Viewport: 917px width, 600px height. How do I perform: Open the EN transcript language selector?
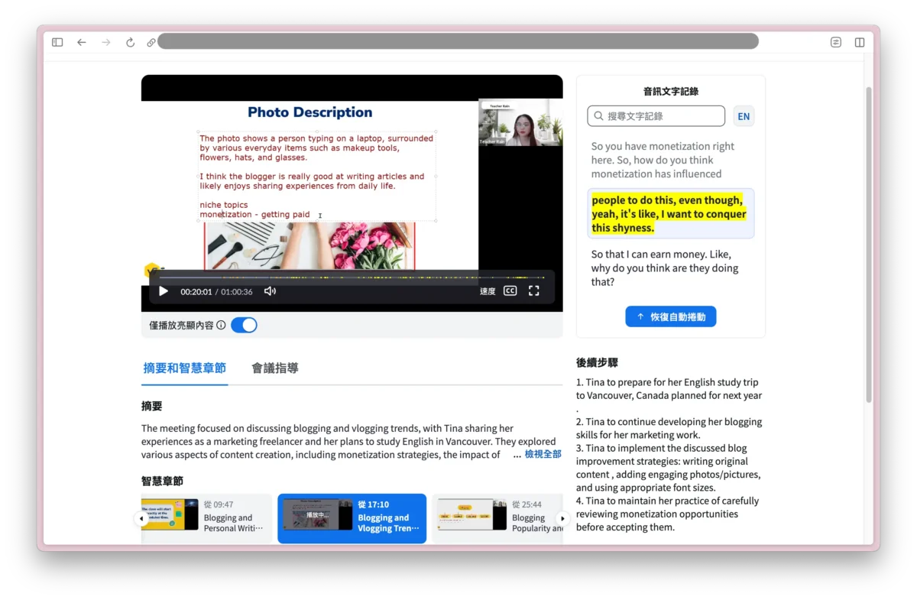[x=744, y=116]
